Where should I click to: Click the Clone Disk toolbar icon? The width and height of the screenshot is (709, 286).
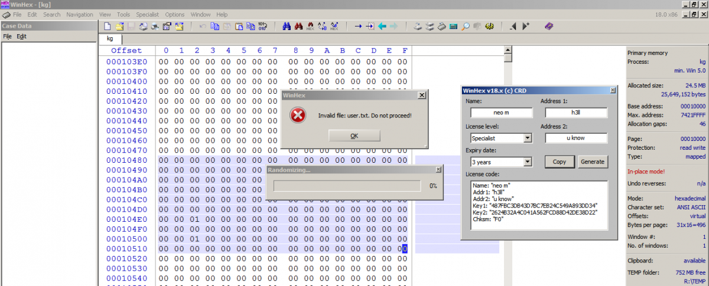(x=429, y=27)
